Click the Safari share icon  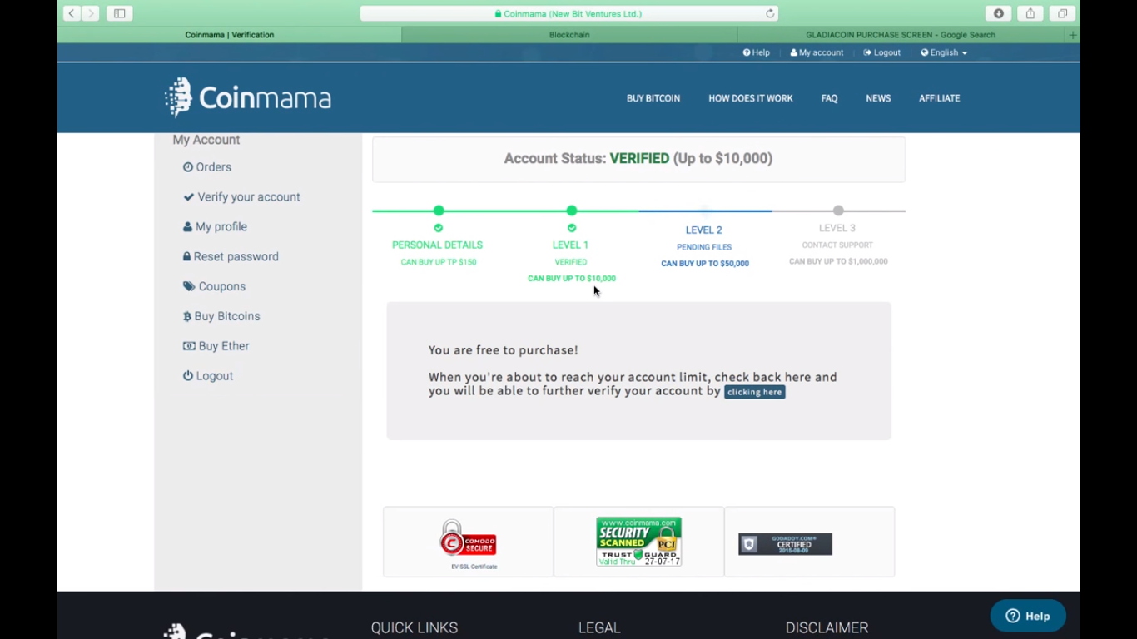pos(1030,13)
